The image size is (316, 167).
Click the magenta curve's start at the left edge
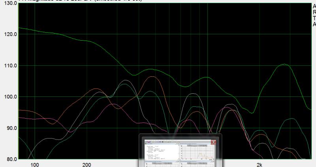(20, 117)
